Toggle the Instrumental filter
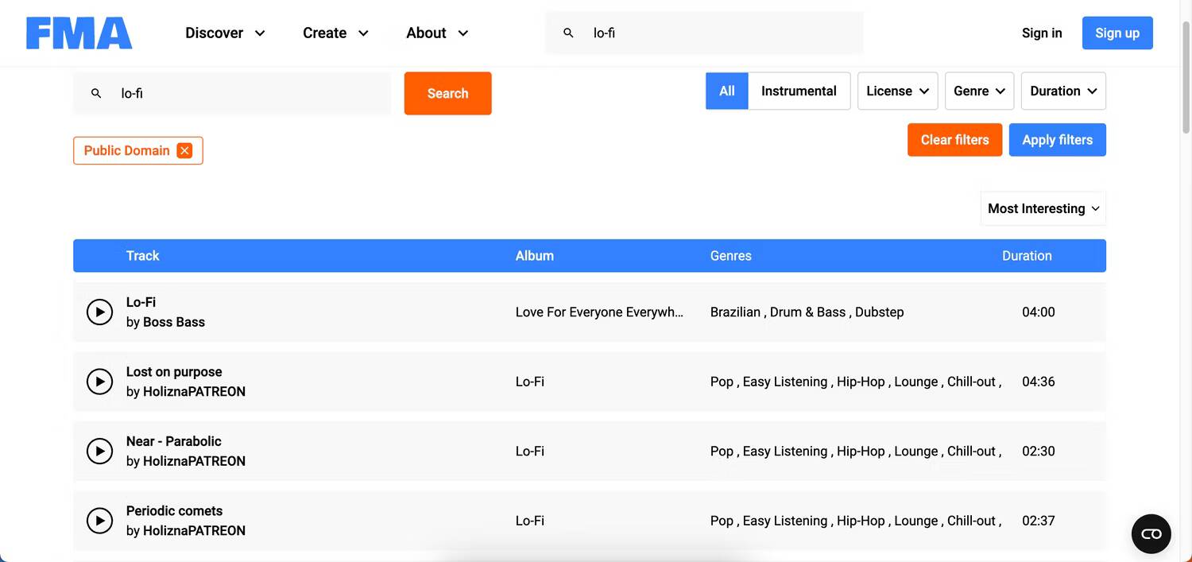The height and width of the screenshot is (562, 1192). [799, 91]
